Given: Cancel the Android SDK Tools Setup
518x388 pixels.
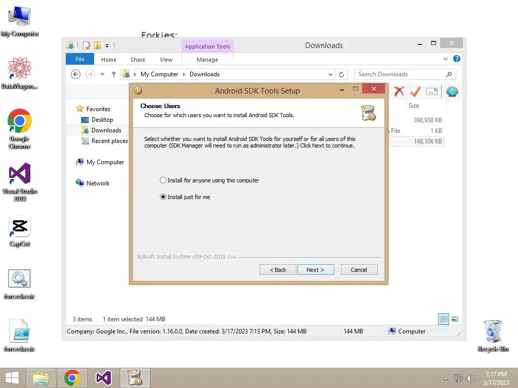Looking at the screenshot, I should [x=359, y=270].
